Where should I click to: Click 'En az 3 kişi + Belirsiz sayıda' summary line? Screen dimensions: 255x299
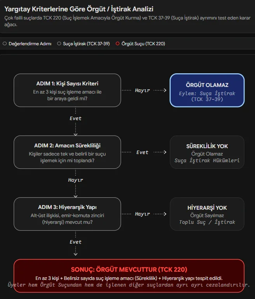pyautogui.click(x=129, y=278)
